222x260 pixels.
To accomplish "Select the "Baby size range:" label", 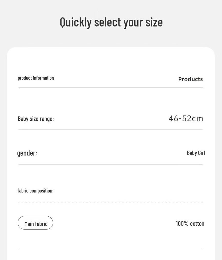I will click(36, 119).
